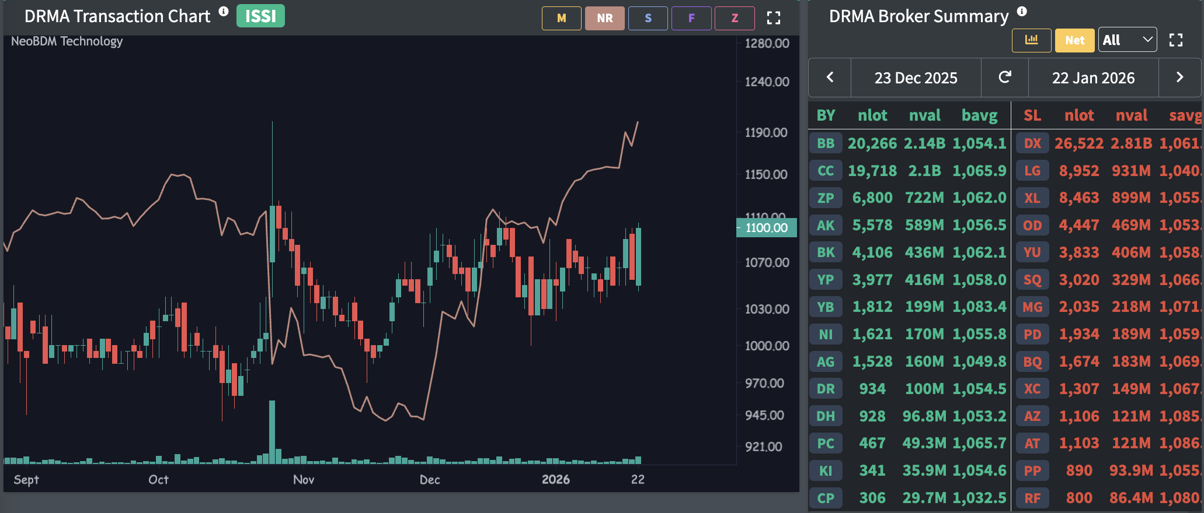
Task: Sort buyers by the bavg column header
Action: click(979, 115)
